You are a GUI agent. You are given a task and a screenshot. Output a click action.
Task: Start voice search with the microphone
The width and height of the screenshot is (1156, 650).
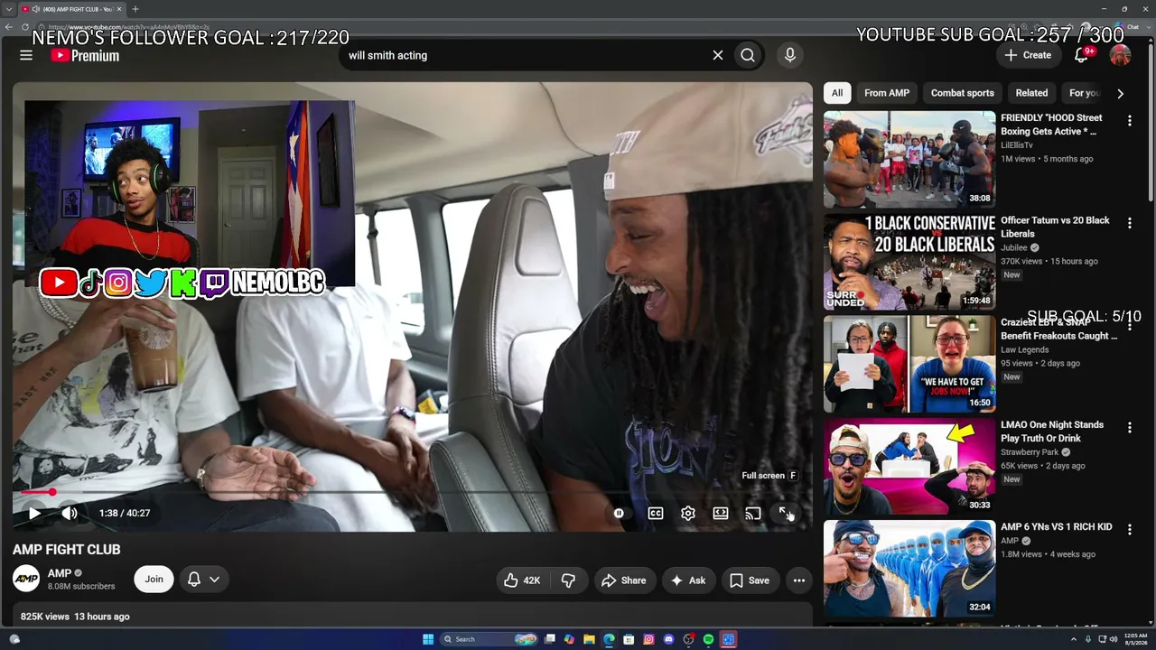(790, 55)
